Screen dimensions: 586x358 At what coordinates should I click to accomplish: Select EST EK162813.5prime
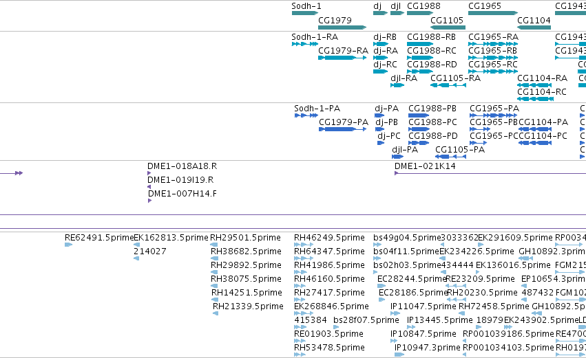[137, 245]
